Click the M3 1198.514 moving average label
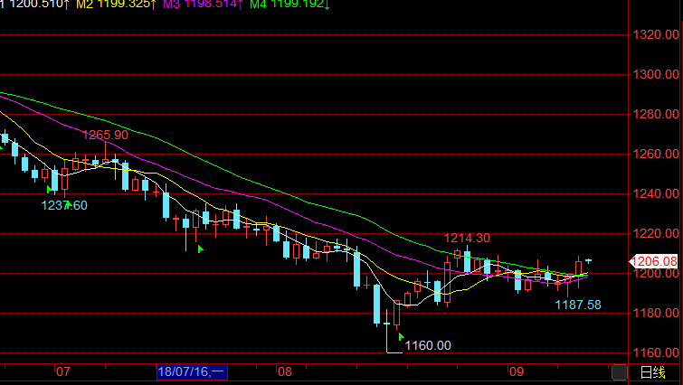This screenshot has height=385, width=683. pyautogui.click(x=203, y=5)
